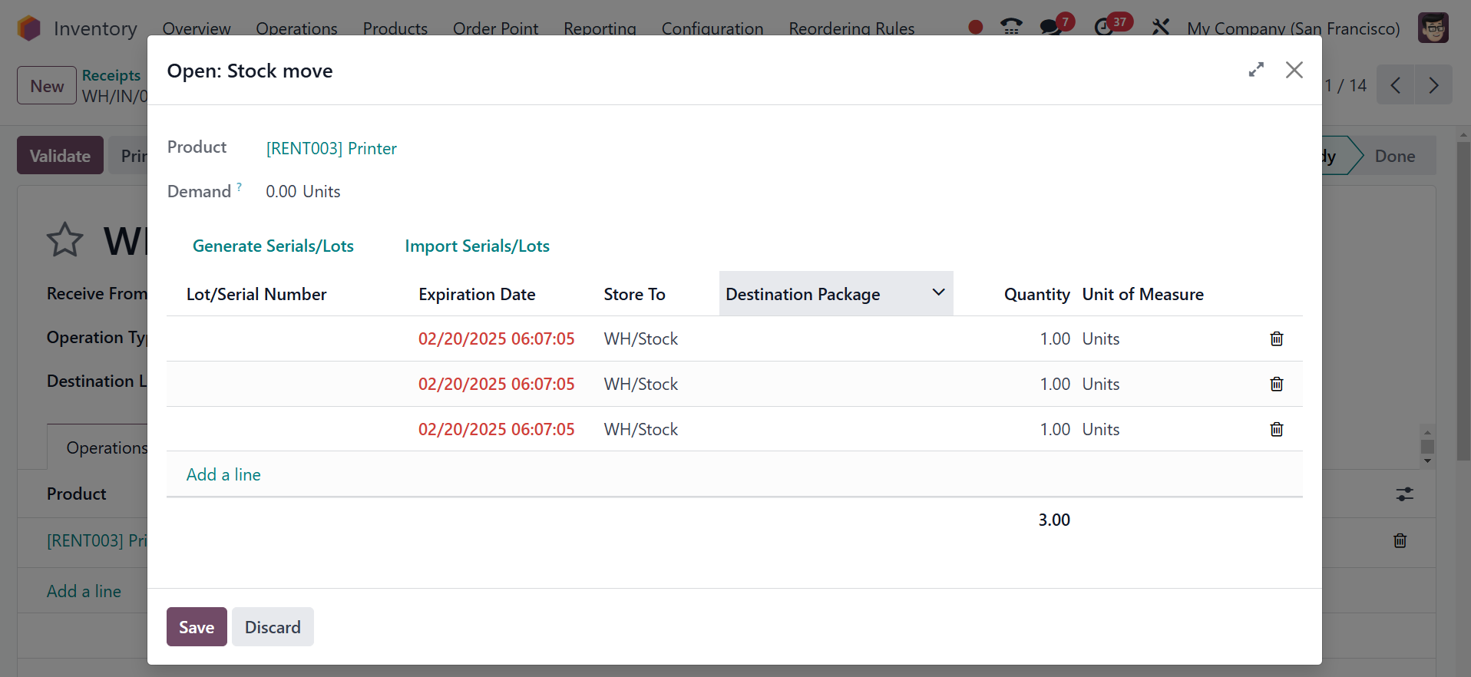Save the stock move changes
The image size is (1471, 677).
pyautogui.click(x=197, y=626)
